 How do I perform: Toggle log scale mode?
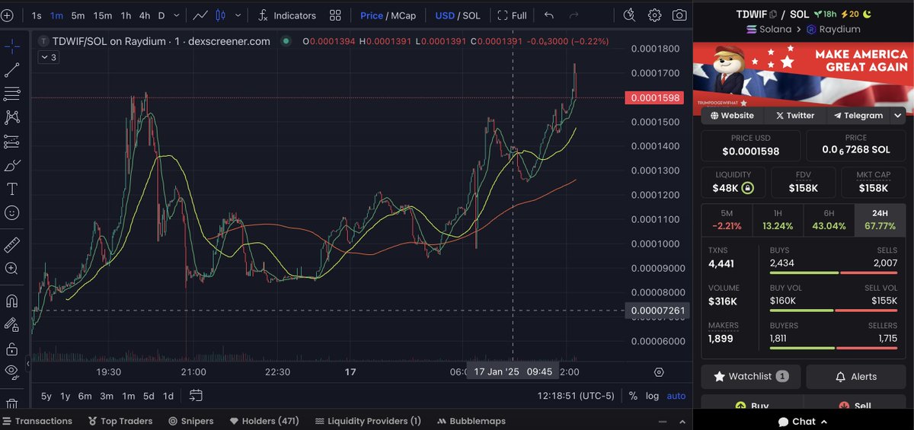[653, 396]
